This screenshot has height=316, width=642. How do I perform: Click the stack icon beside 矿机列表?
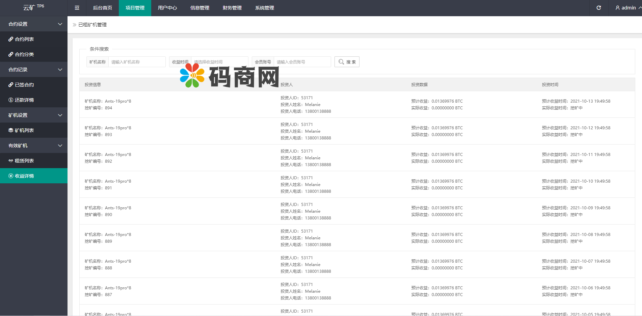click(x=11, y=130)
